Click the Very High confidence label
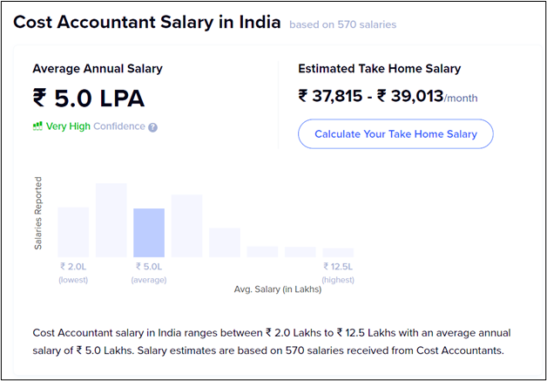 [x=68, y=126]
